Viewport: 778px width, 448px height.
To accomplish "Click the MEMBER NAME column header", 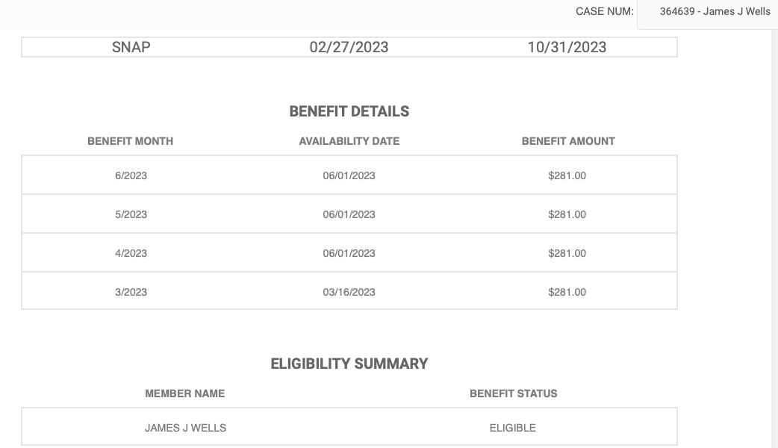I will point(184,393).
